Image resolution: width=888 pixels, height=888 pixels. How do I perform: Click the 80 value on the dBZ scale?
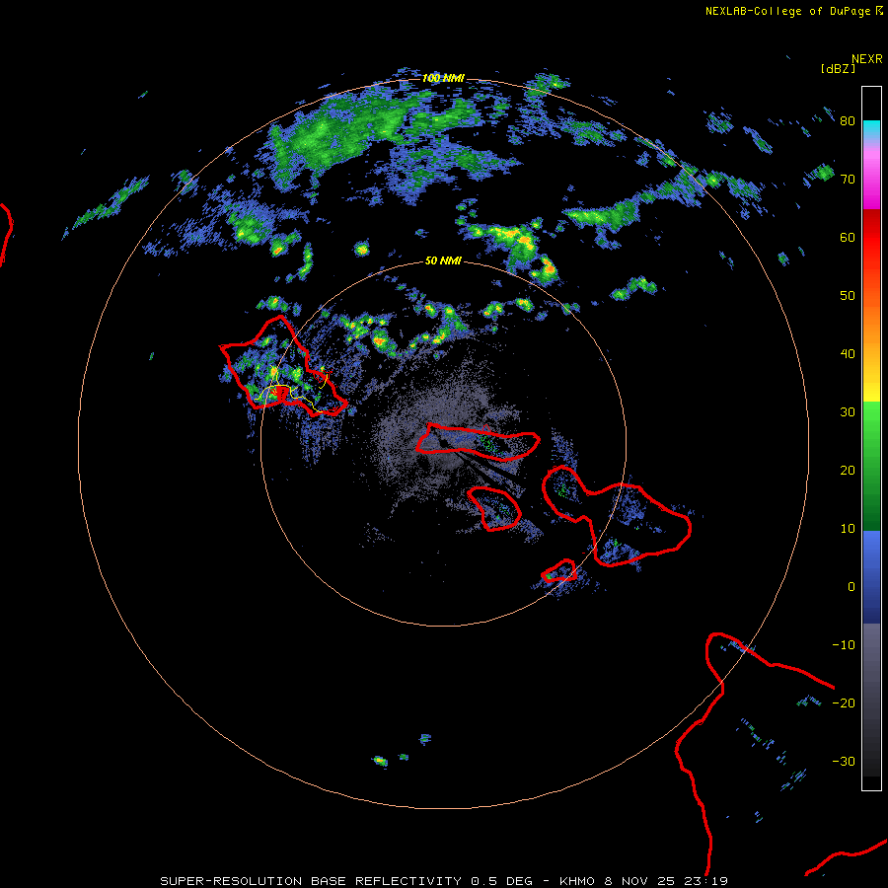click(848, 121)
